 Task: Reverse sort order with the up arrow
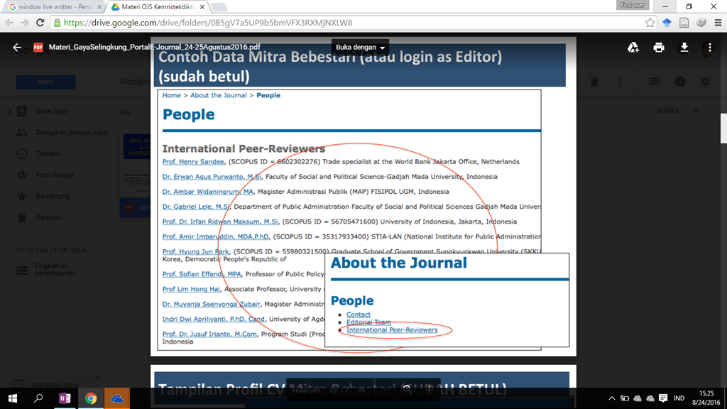click(x=696, y=111)
